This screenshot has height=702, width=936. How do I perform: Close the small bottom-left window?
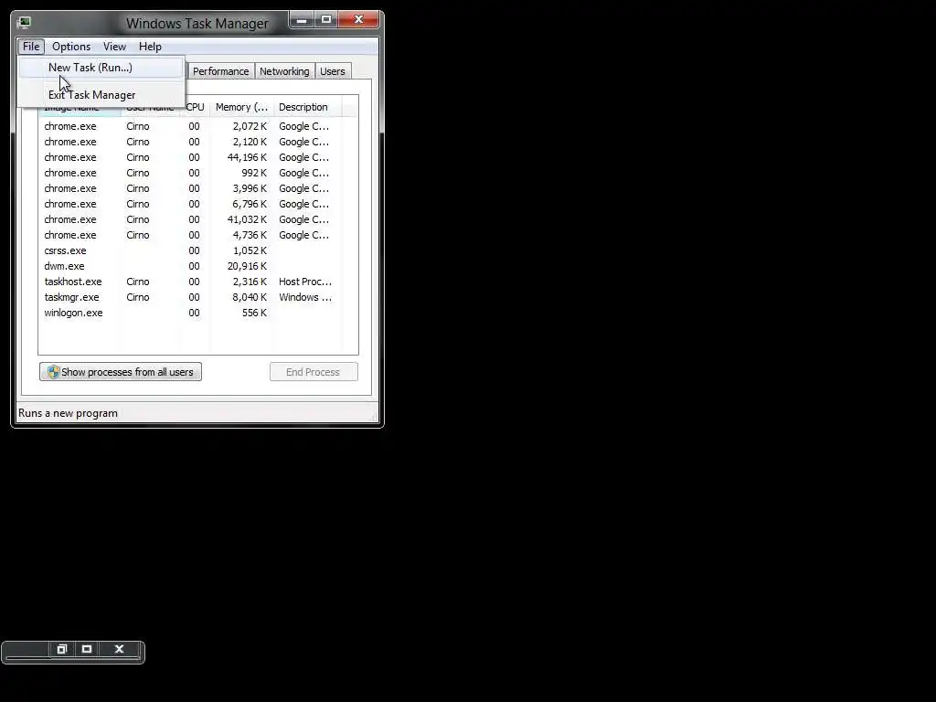120,649
